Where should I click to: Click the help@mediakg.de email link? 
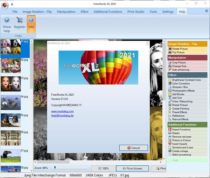click(x=62, y=115)
